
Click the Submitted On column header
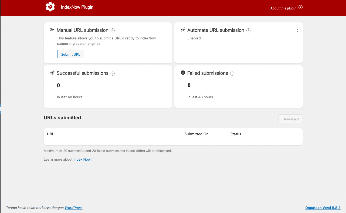(x=196, y=134)
